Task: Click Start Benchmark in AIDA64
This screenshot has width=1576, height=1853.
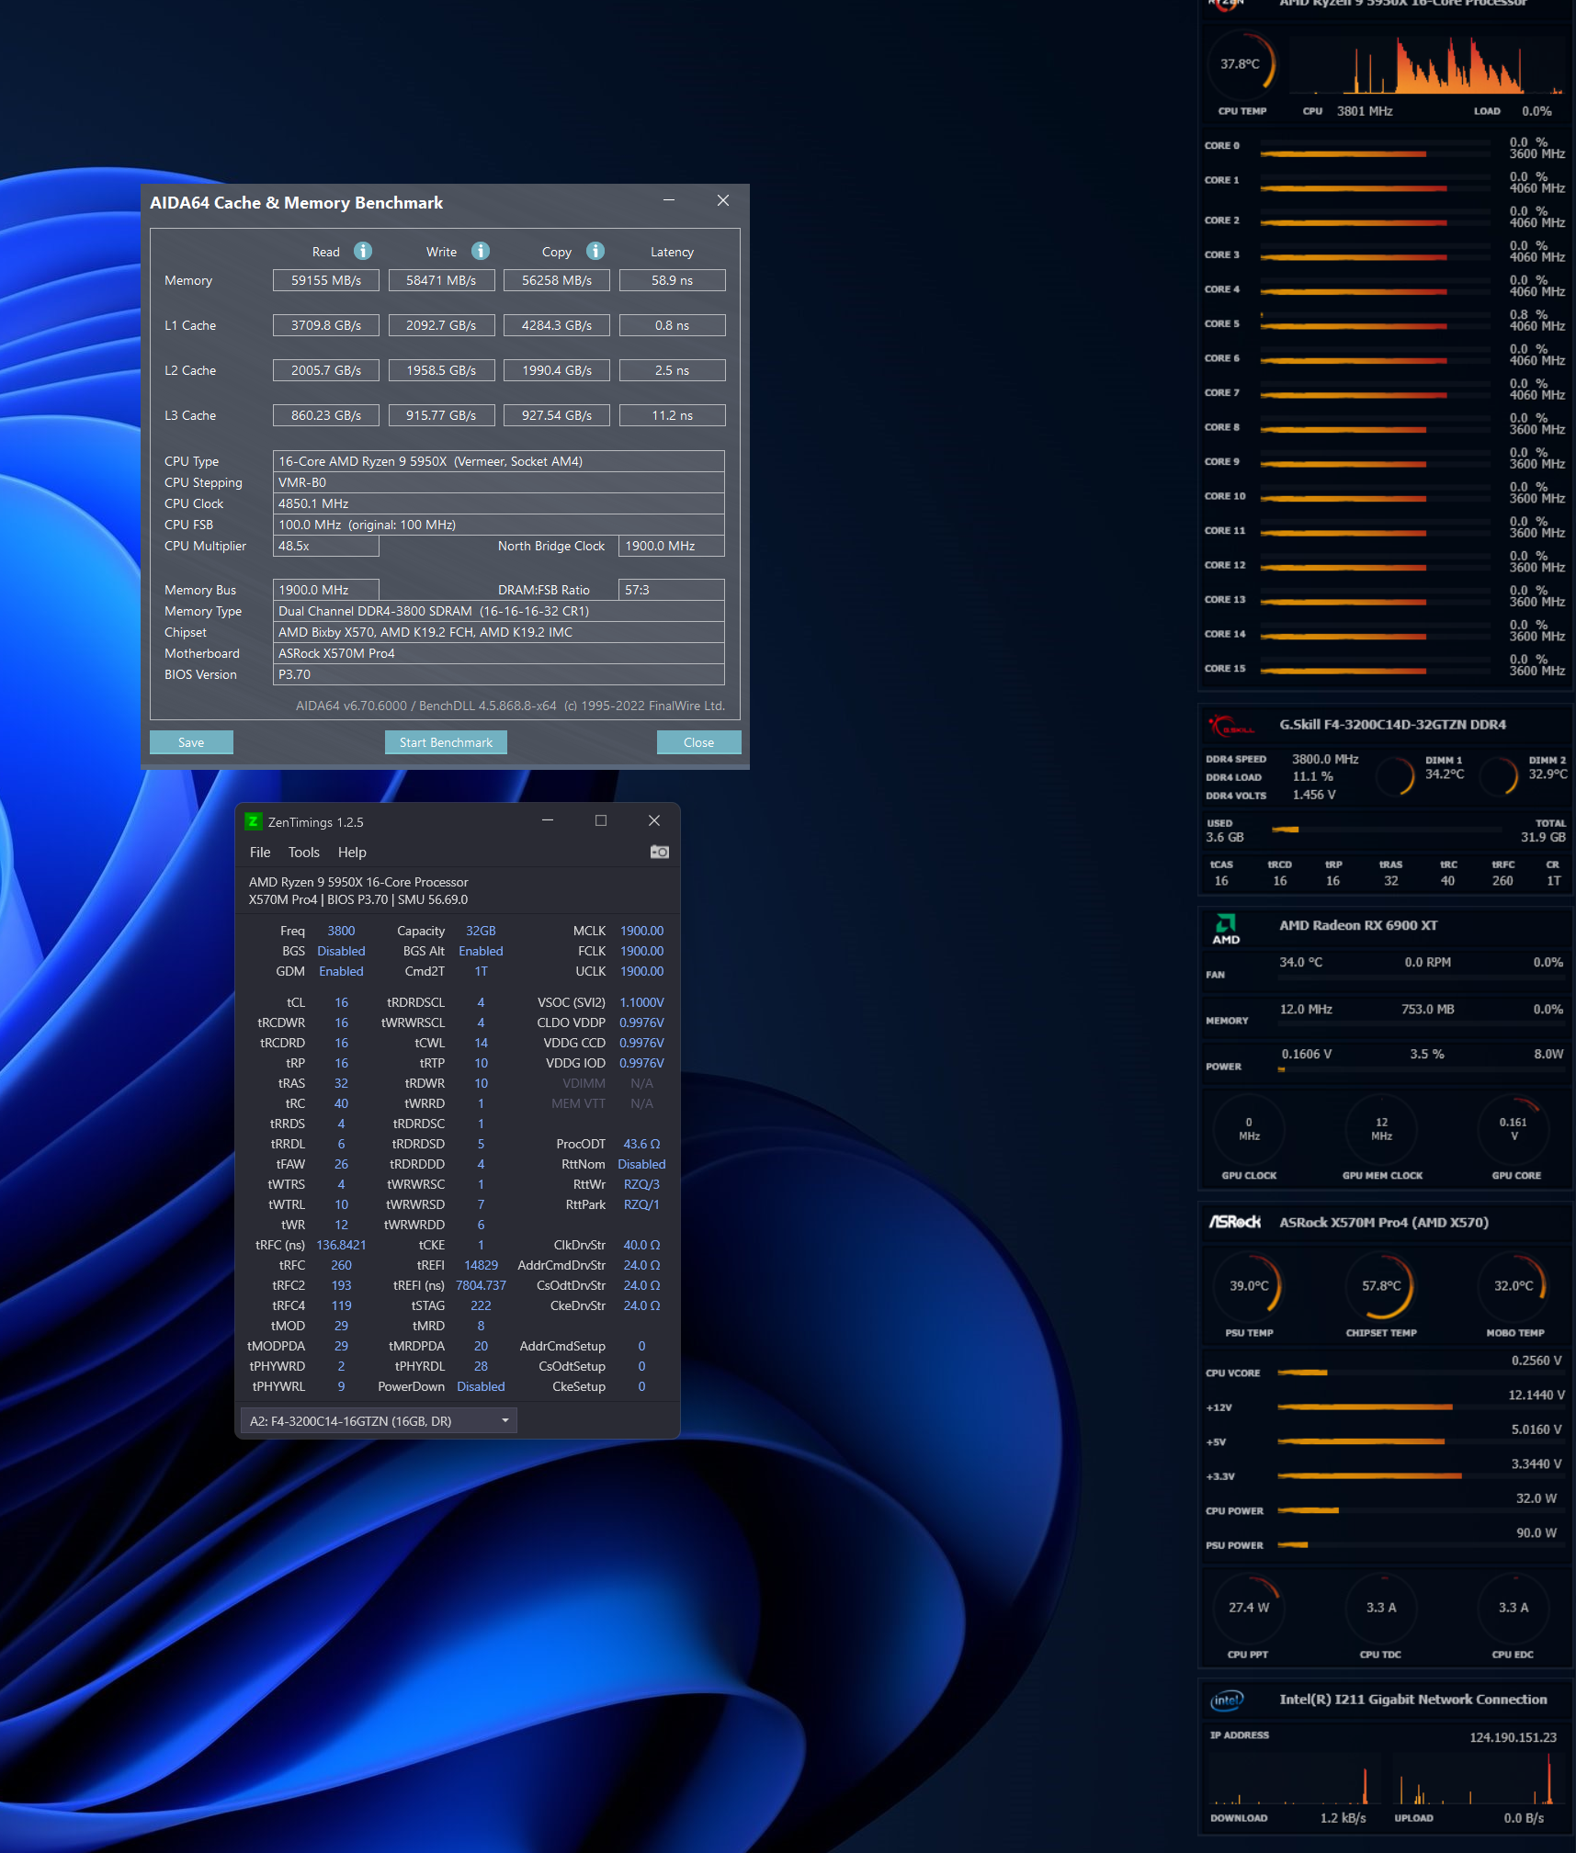Action: (x=446, y=742)
